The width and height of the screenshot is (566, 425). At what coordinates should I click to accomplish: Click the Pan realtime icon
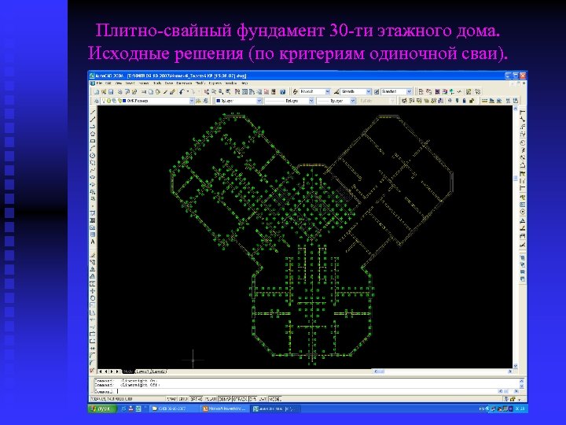207,92
